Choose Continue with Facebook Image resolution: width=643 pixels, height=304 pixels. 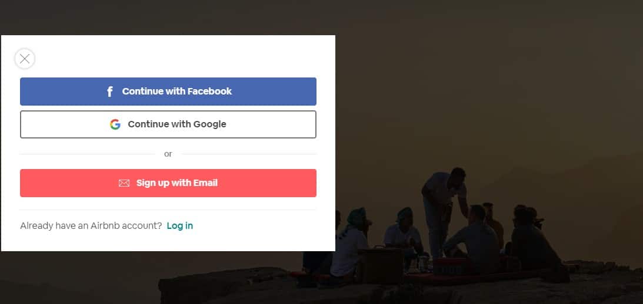point(168,91)
